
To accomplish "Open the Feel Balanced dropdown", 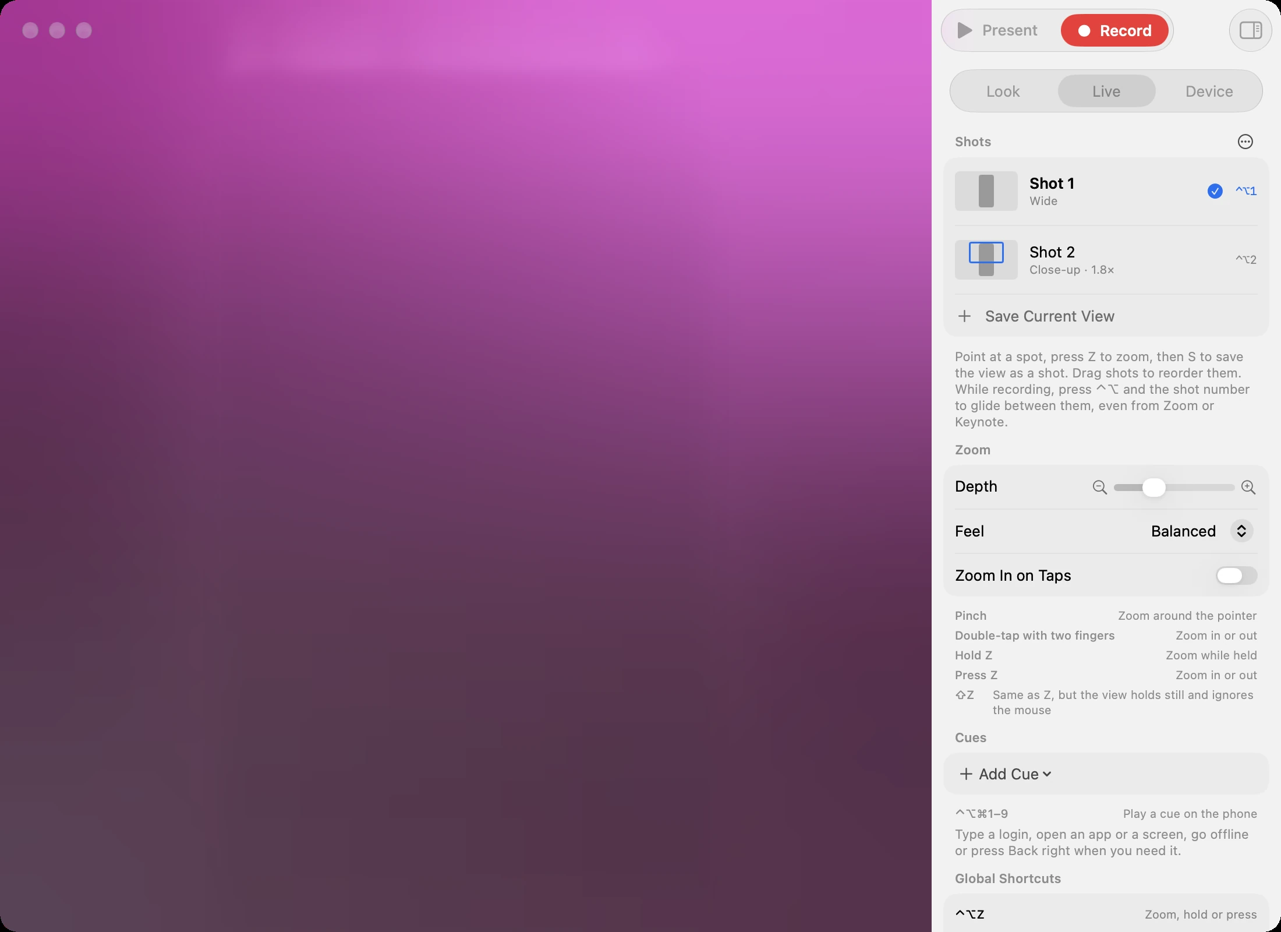I will [1202, 531].
